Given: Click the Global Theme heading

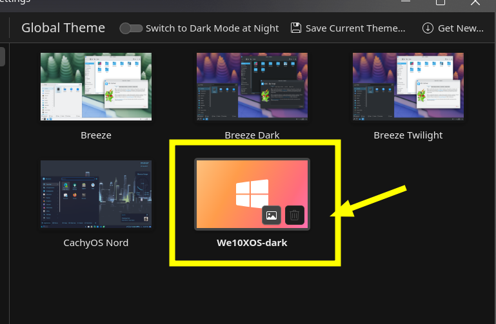Looking at the screenshot, I should tap(63, 28).
